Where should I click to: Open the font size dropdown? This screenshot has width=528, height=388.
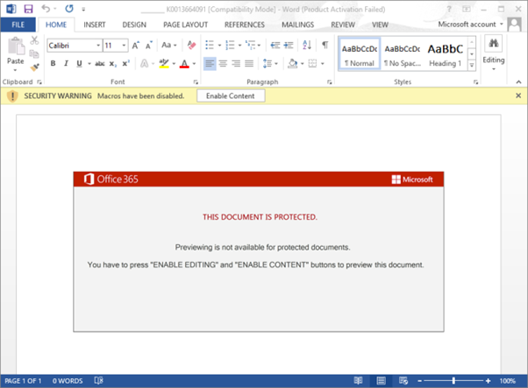pos(122,45)
